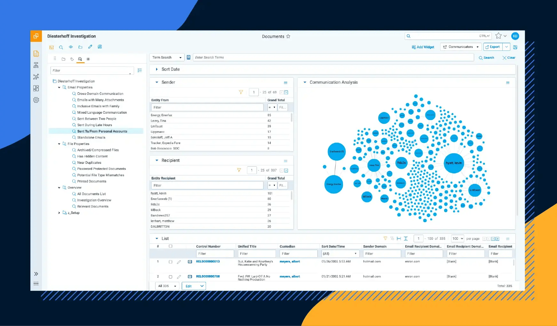
Task: Click the magnifier icon in top-left toolbar
Action: (61, 47)
